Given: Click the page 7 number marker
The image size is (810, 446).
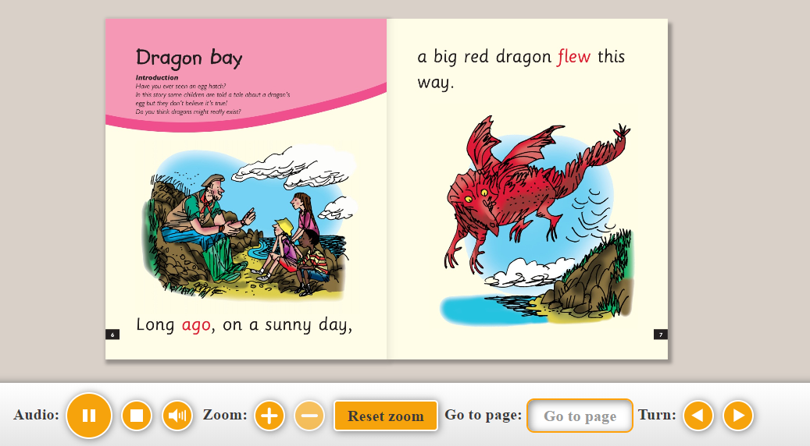Looking at the screenshot, I should pos(661,334).
